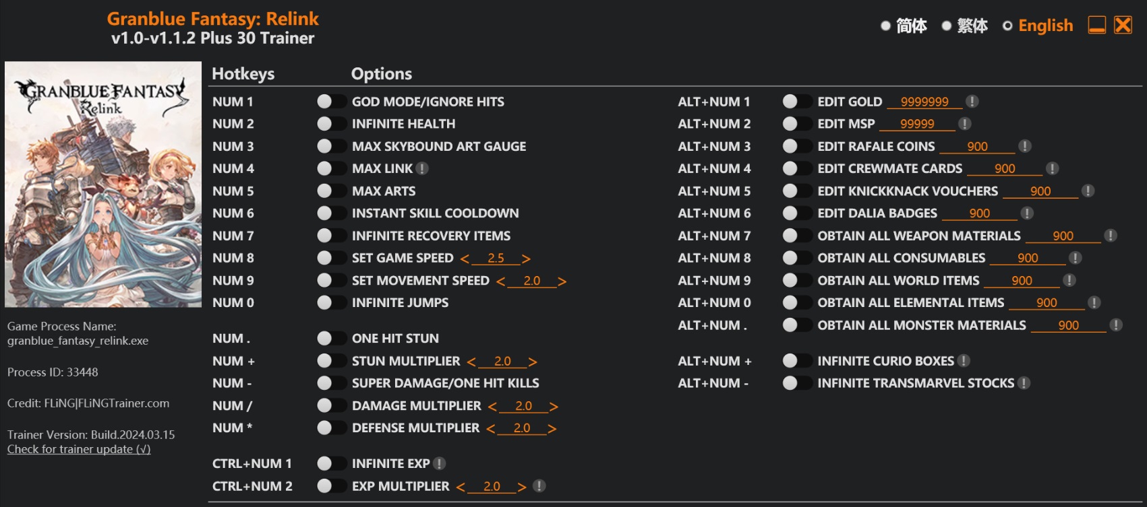Enable the GOD MODE/IGNORE HITS toggle
The height and width of the screenshot is (507, 1147).
(331, 102)
